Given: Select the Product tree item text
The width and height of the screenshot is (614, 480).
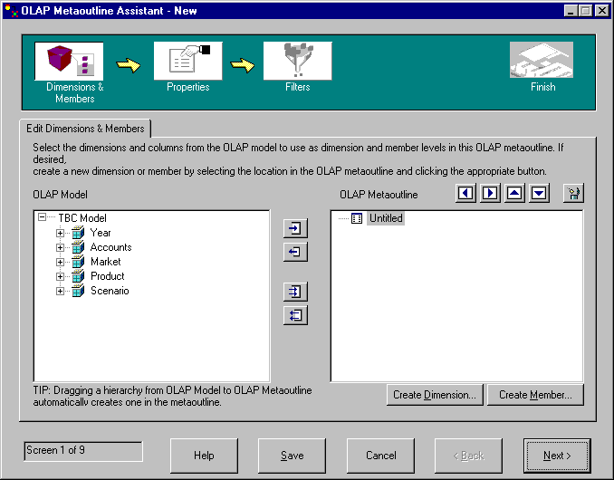Looking at the screenshot, I should (107, 276).
